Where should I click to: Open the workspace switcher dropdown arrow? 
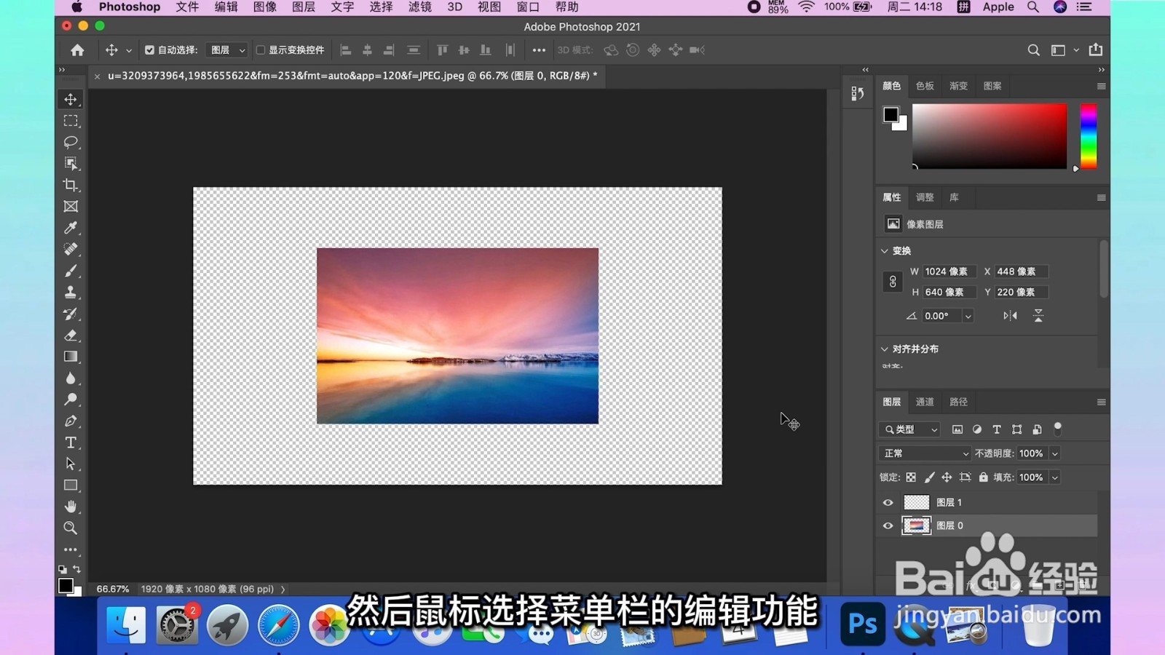[x=1076, y=50]
